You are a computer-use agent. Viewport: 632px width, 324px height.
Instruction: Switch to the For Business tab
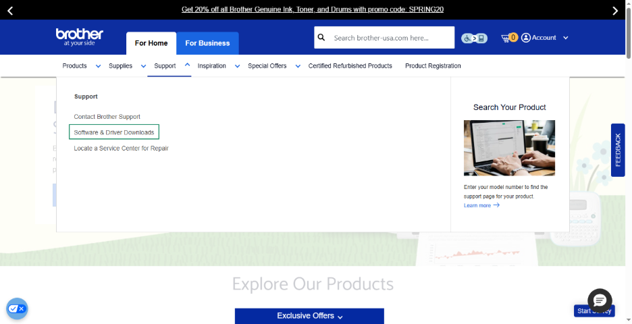207,43
